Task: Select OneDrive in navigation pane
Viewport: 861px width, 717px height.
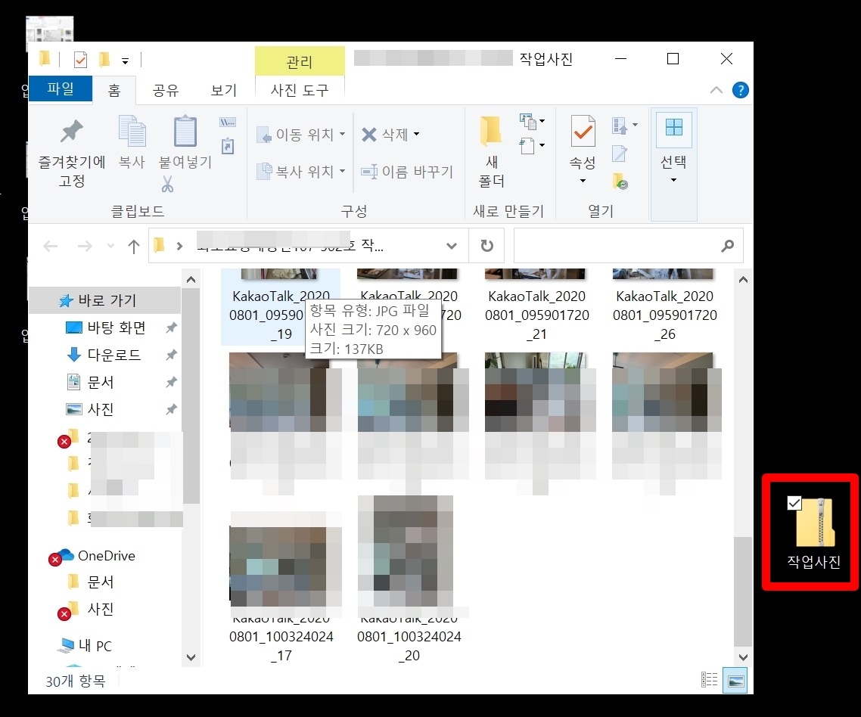Action: tap(106, 556)
